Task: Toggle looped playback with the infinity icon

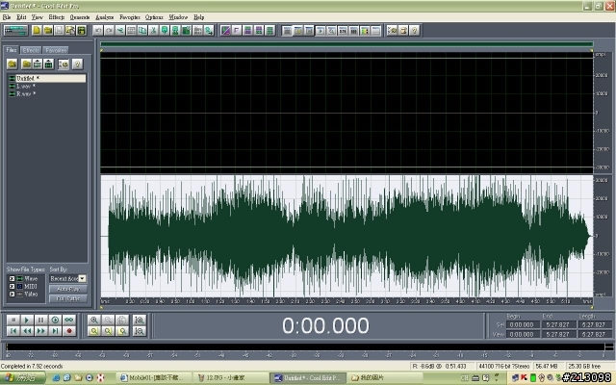Action: pos(69,320)
